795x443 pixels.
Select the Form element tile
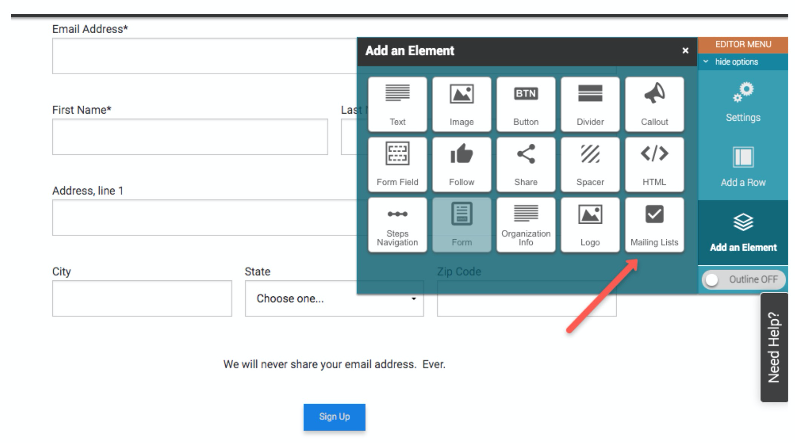tap(461, 225)
